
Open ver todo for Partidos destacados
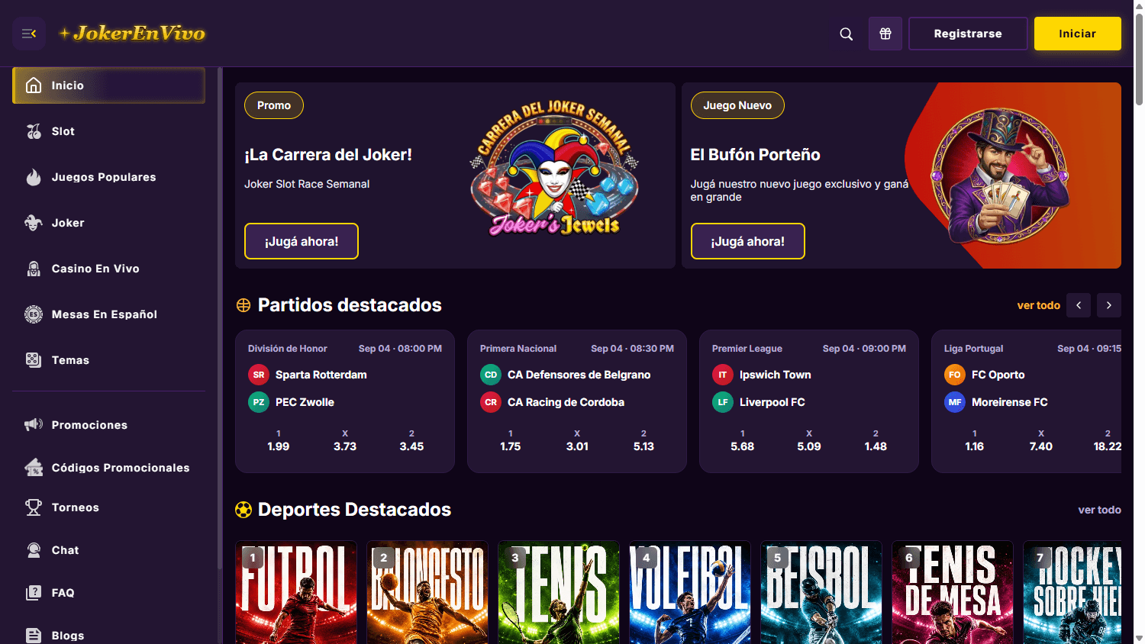click(x=1038, y=305)
